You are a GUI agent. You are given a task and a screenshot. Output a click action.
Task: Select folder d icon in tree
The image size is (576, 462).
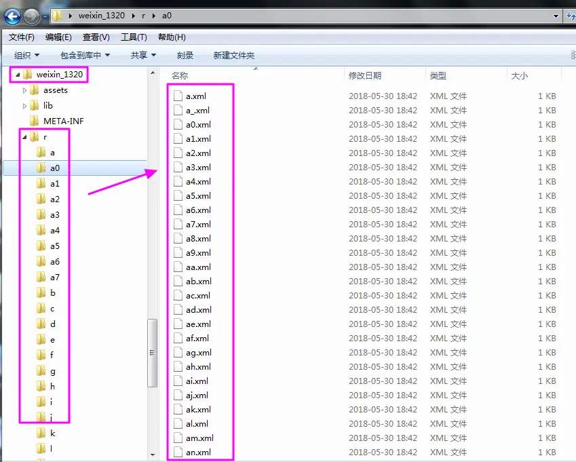(x=41, y=324)
